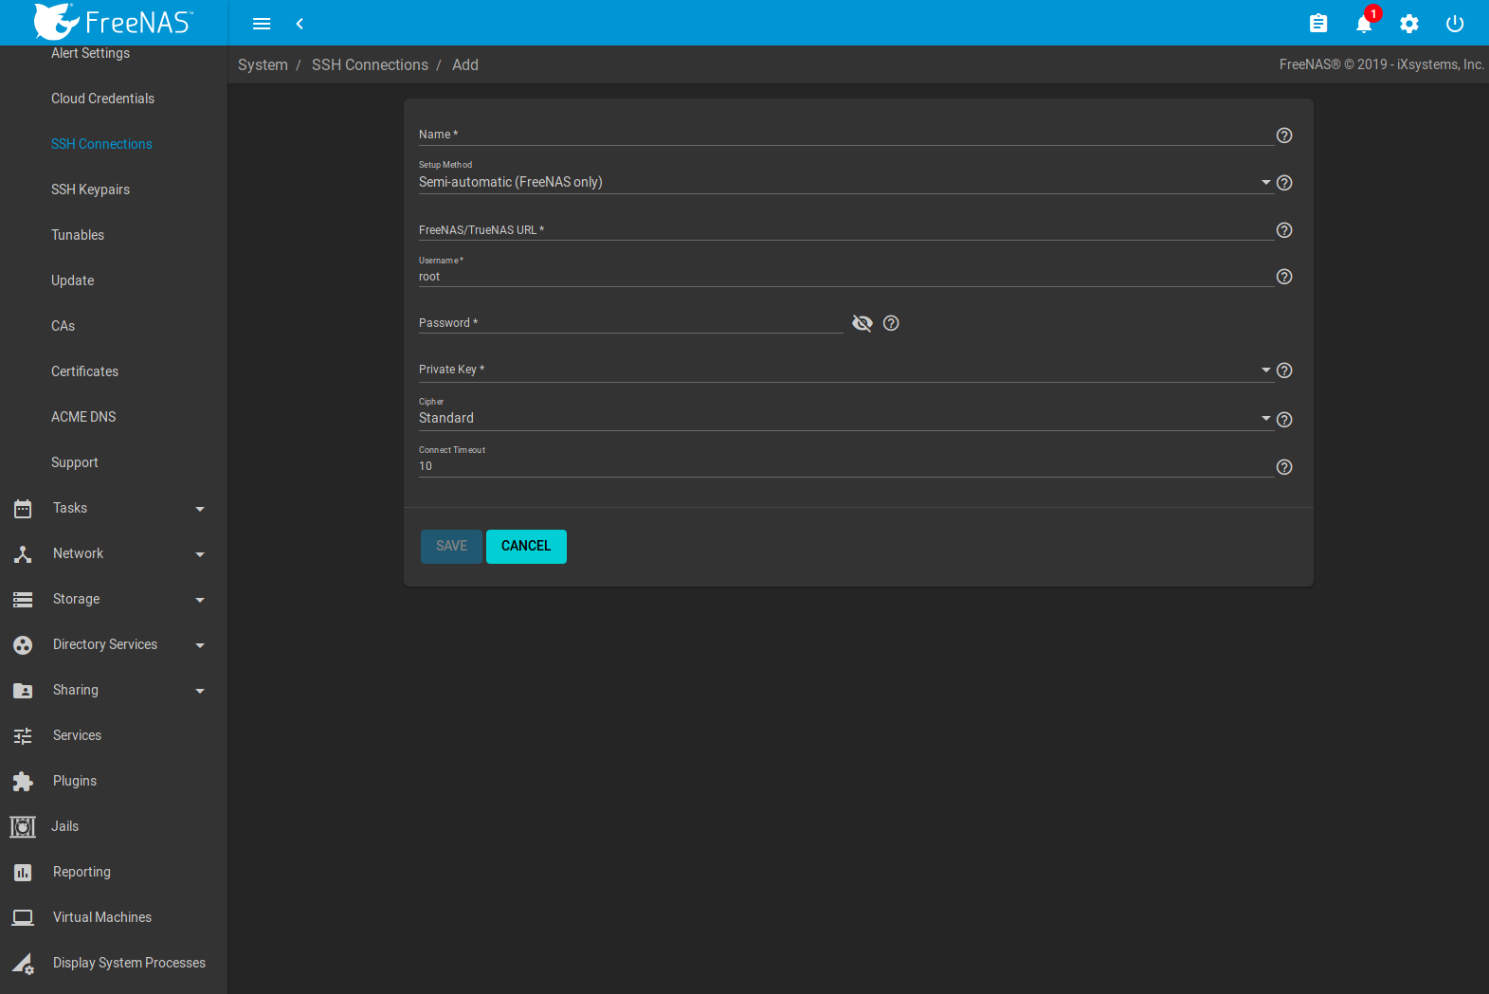Click the Add breadcrumb
Image resolution: width=1489 pixels, height=994 pixels.
[465, 65]
